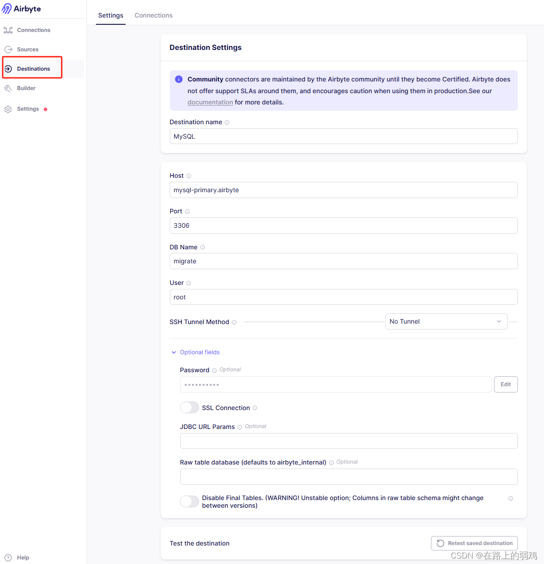Click the Host input field

(x=344, y=190)
